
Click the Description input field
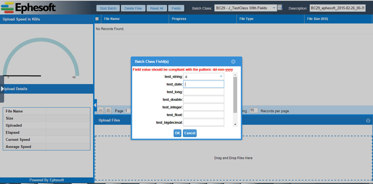pos(338,8)
